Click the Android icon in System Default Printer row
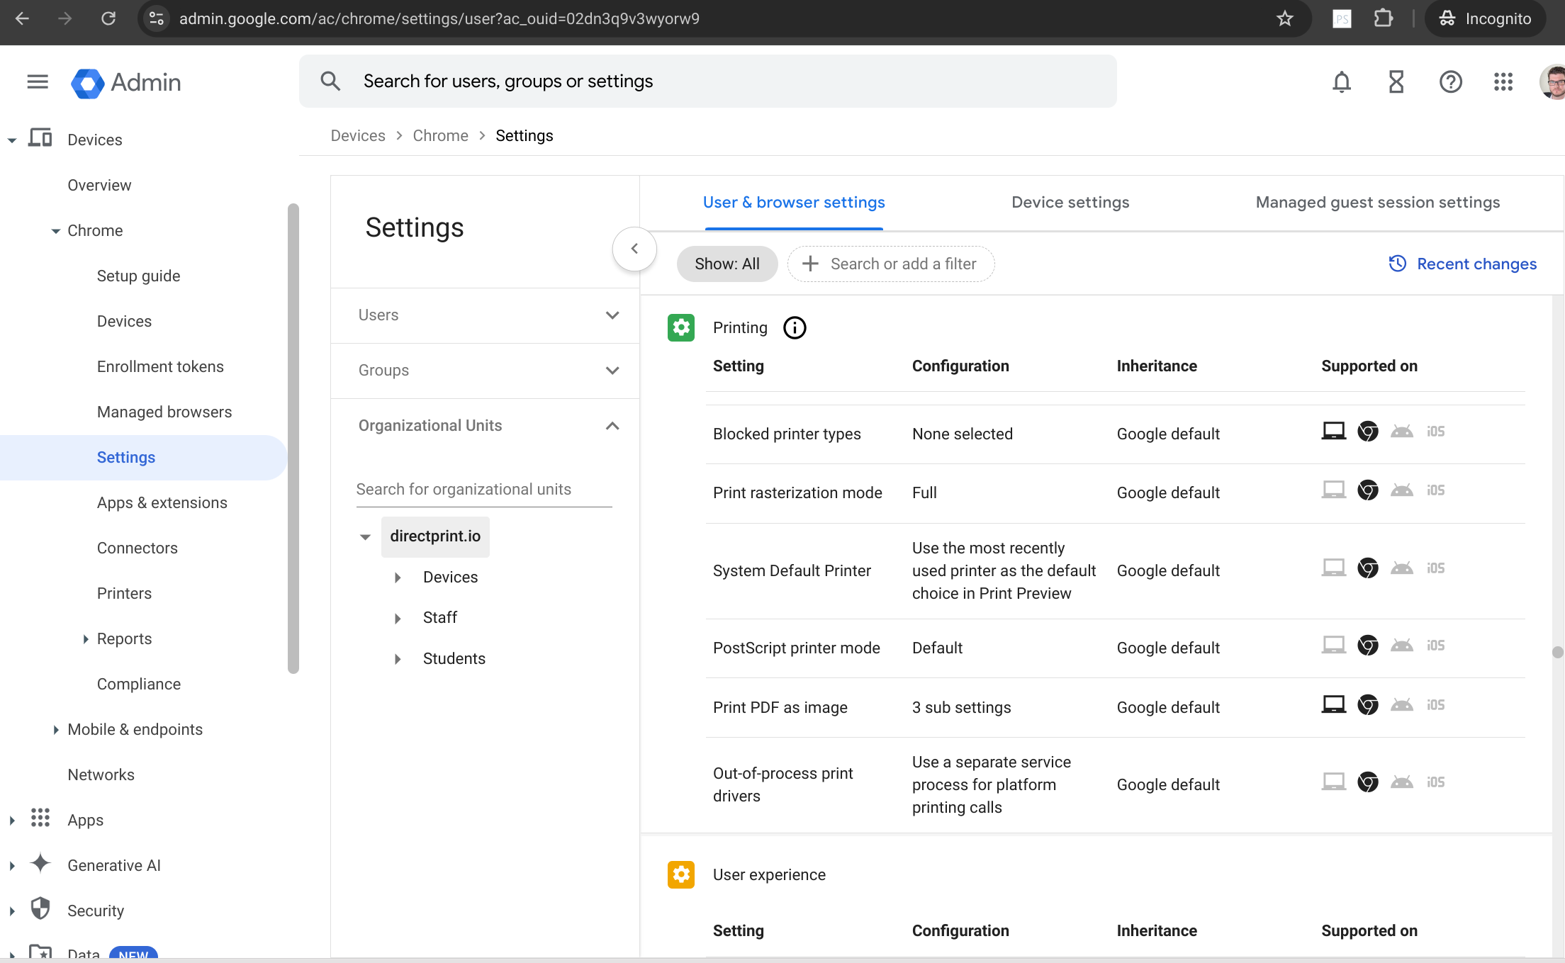Screen dimensions: 1565x963 click(1402, 568)
